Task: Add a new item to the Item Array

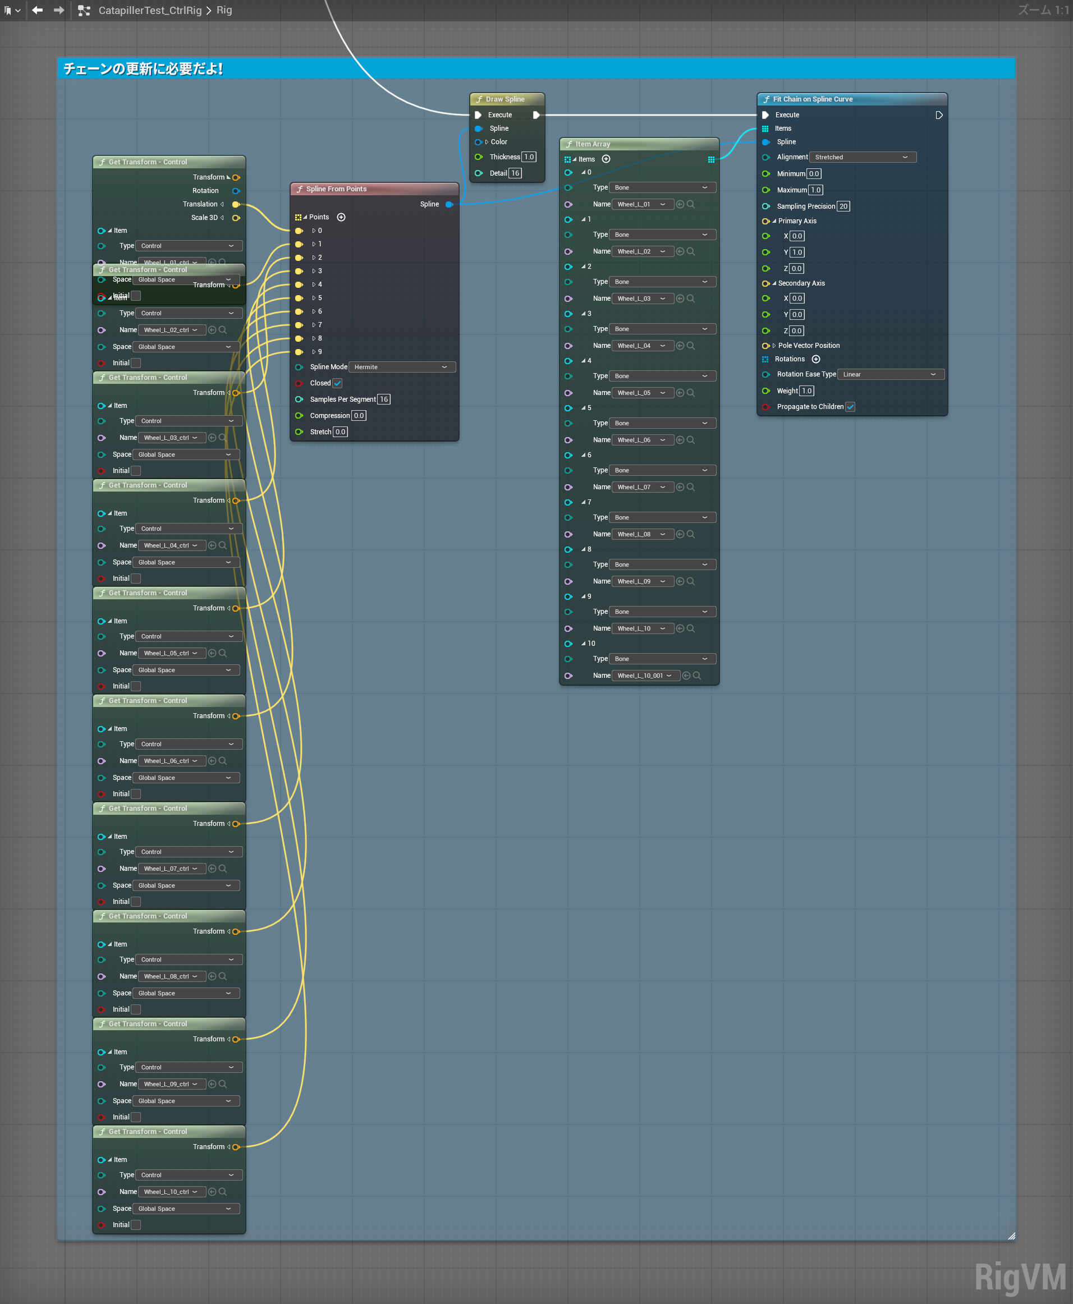Action: (606, 159)
